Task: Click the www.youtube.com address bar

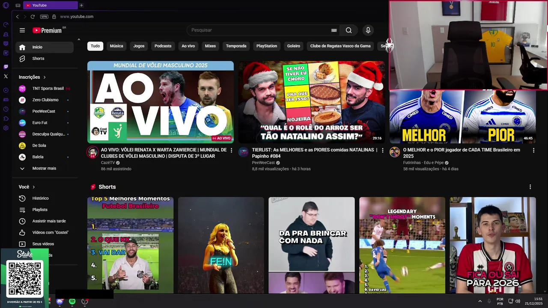Action: [77, 17]
